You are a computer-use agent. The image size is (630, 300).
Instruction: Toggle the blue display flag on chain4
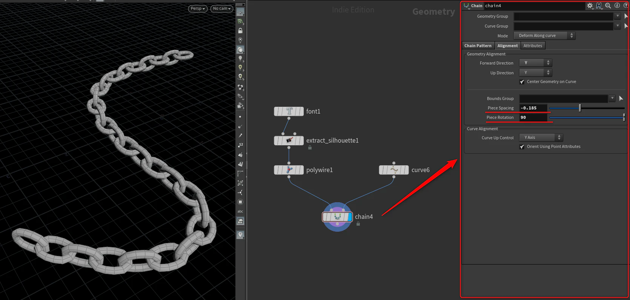pos(350,217)
